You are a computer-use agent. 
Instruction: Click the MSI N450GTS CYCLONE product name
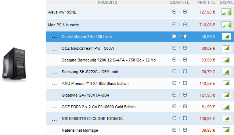coord(92,119)
